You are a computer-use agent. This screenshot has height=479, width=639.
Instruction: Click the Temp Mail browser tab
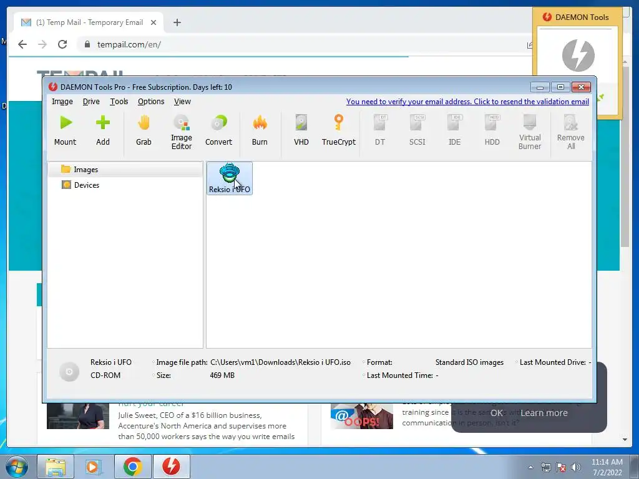(x=89, y=22)
